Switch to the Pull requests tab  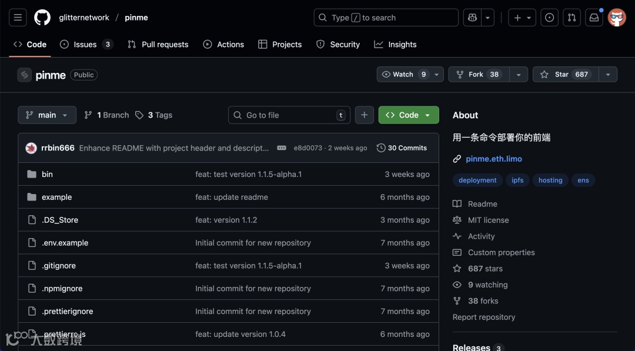click(158, 45)
